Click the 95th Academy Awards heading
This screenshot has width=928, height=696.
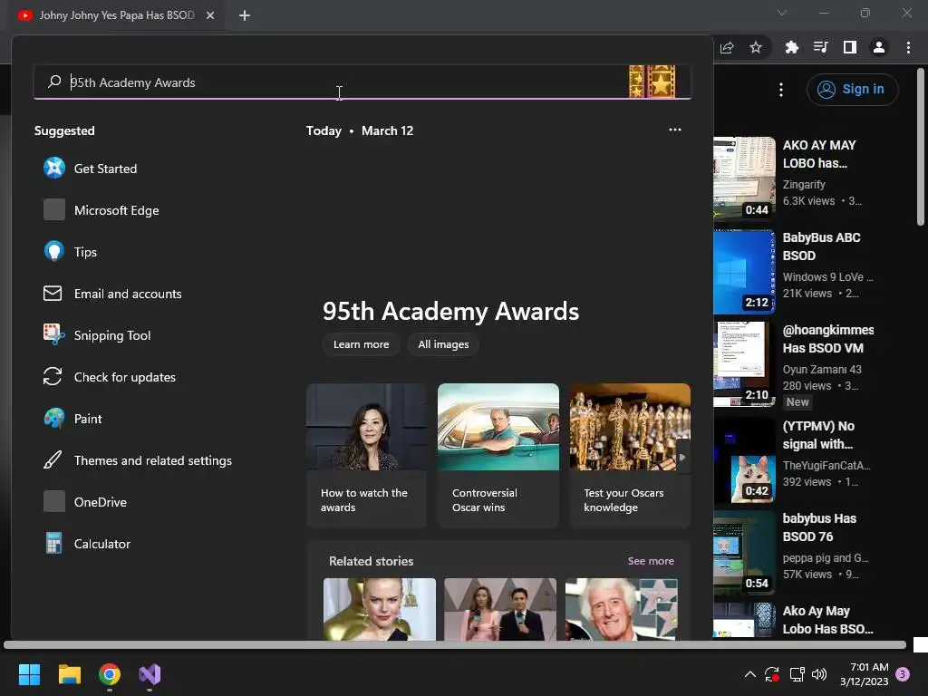click(x=450, y=312)
